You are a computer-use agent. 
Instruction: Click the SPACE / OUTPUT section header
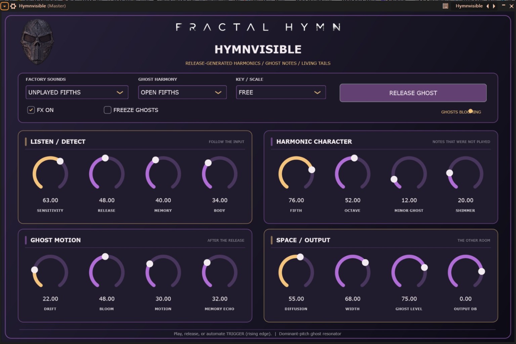303,240
